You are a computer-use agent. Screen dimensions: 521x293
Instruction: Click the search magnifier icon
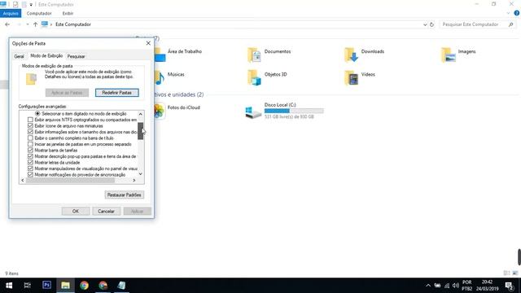pyautogui.click(x=510, y=24)
